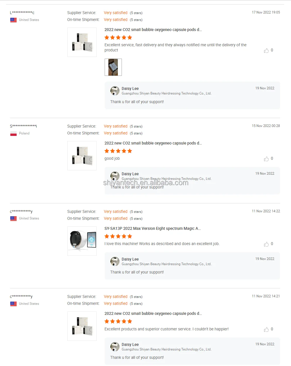Click the Poland flag icon
Screen dimensions: 291x366
pos(13,134)
